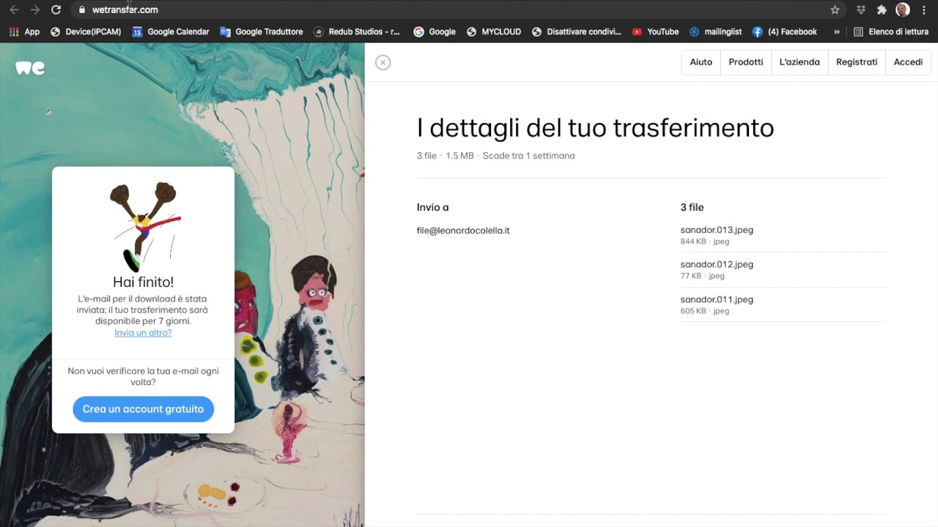This screenshot has width=938, height=527.
Task: Open Disattivare condivi... bookmark
Action: (x=577, y=31)
